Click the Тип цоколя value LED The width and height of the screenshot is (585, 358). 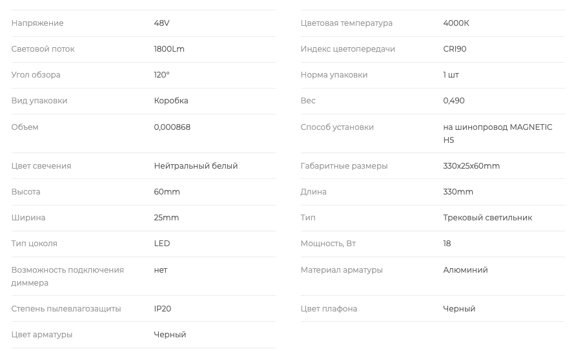[x=162, y=244]
